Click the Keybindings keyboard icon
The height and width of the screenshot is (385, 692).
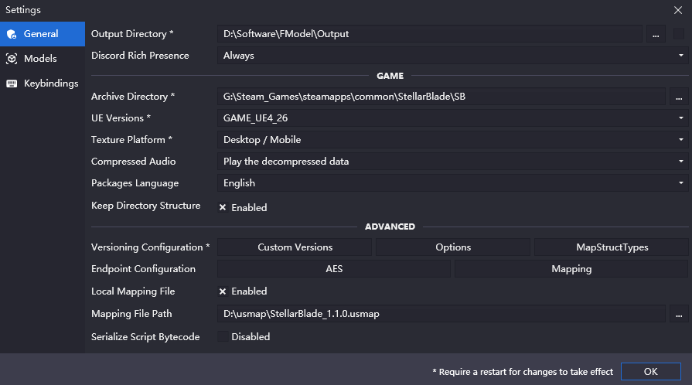12,83
